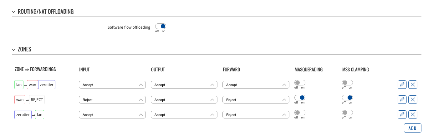Turn off masquerading for the wan zone

[x=300, y=98]
